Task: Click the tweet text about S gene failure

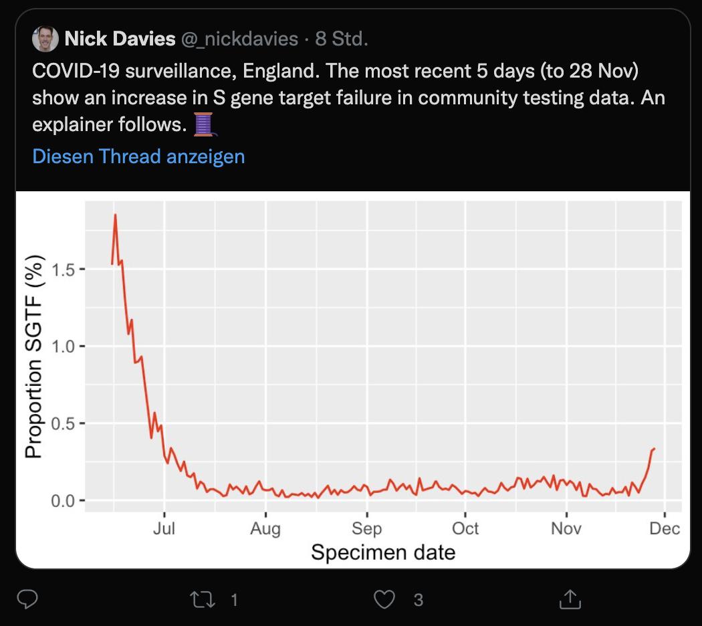Action: click(x=348, y=98)
